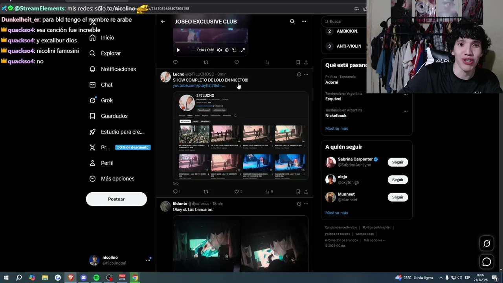Reply to the top video post
503x283 pixels.
tap(175, 62)
